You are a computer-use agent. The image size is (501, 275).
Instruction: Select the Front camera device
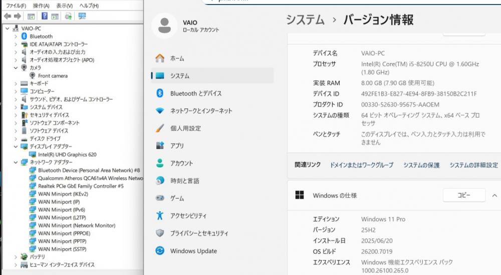click(53, 75)
